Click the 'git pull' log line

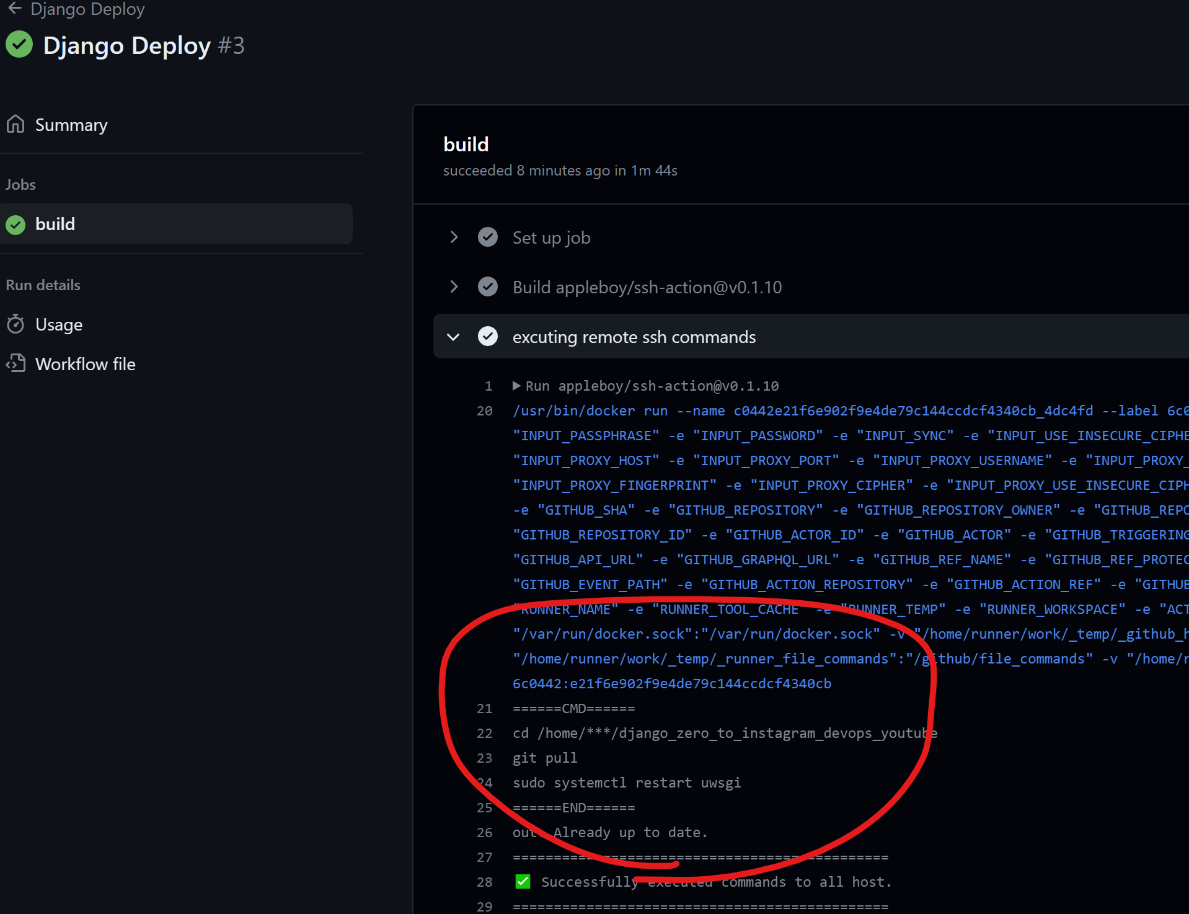click(x=545, y=758)
